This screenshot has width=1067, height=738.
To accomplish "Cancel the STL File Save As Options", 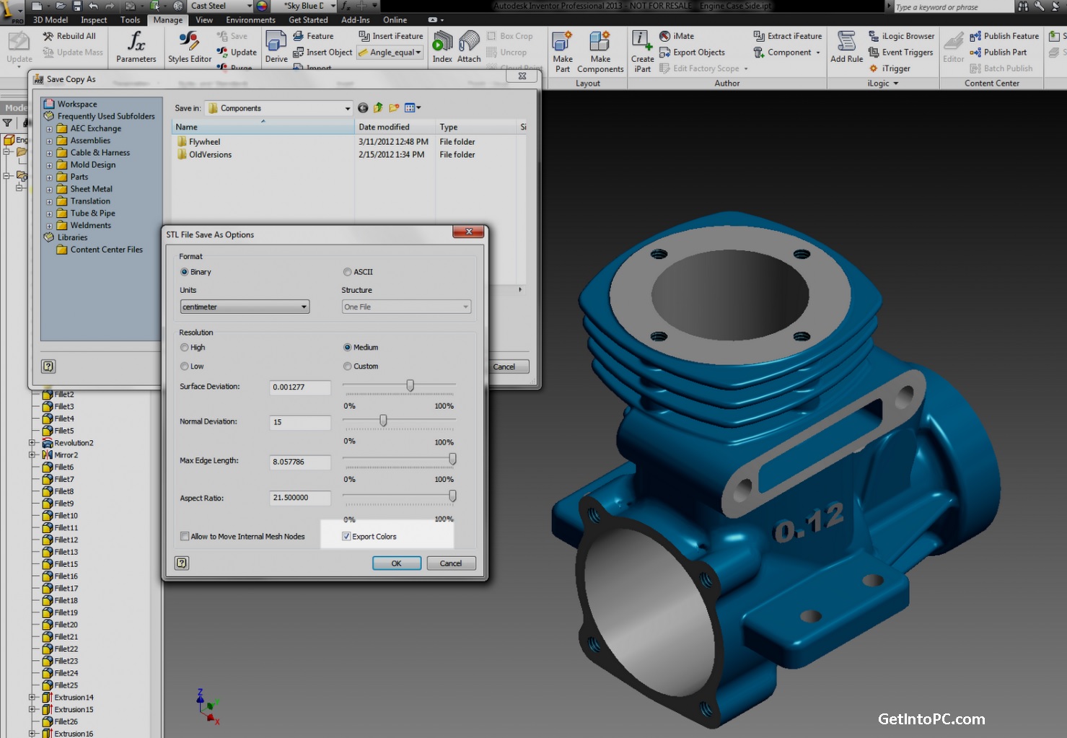I will pos(450,563).
